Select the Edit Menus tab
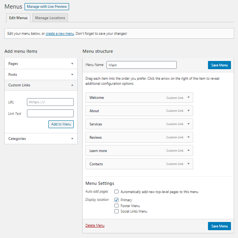The image size is (238, 238). click(x=18, y=18)
